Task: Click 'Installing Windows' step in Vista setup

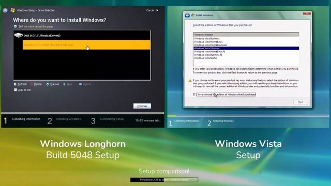Action: point(223,121)
